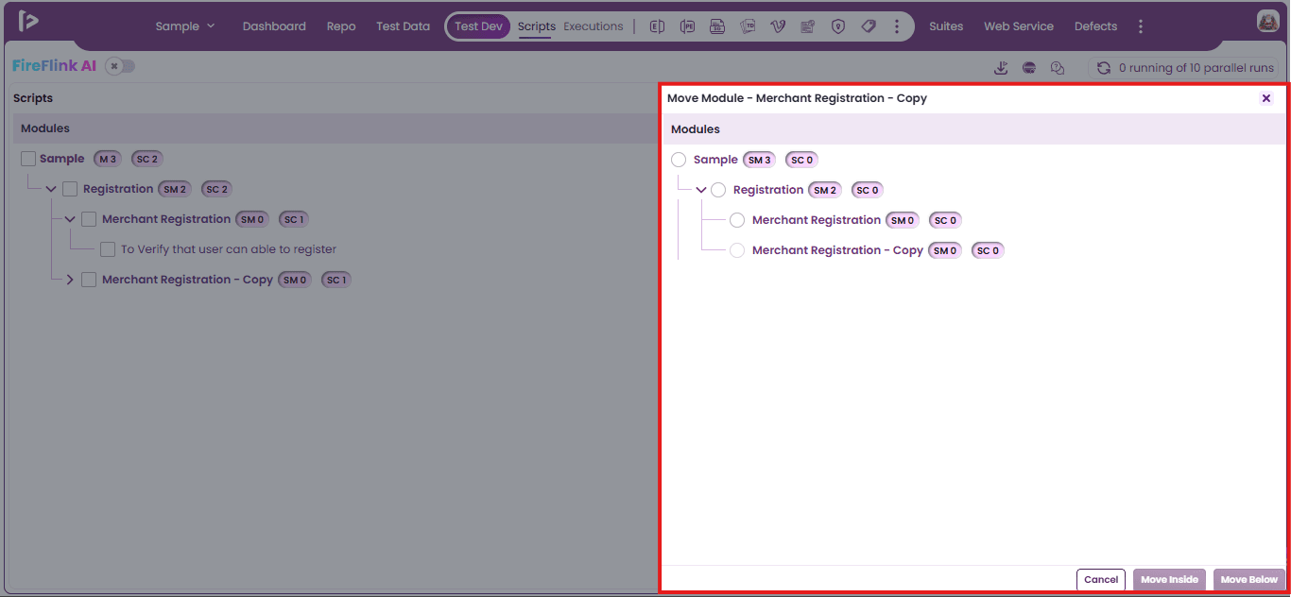Select Merchant Registration - Copy text in Move panel
This screenshot has width=1291, height=597.
point(837,250)
